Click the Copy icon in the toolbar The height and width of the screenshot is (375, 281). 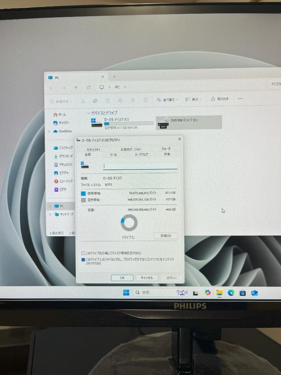pos(95,100)
